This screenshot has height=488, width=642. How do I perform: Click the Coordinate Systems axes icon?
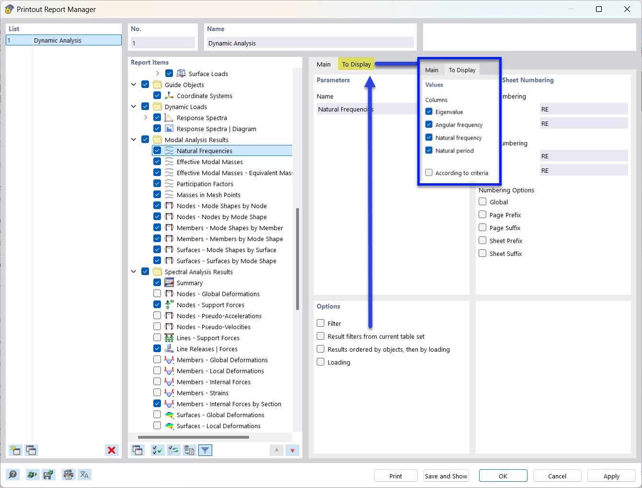(169, 95)
